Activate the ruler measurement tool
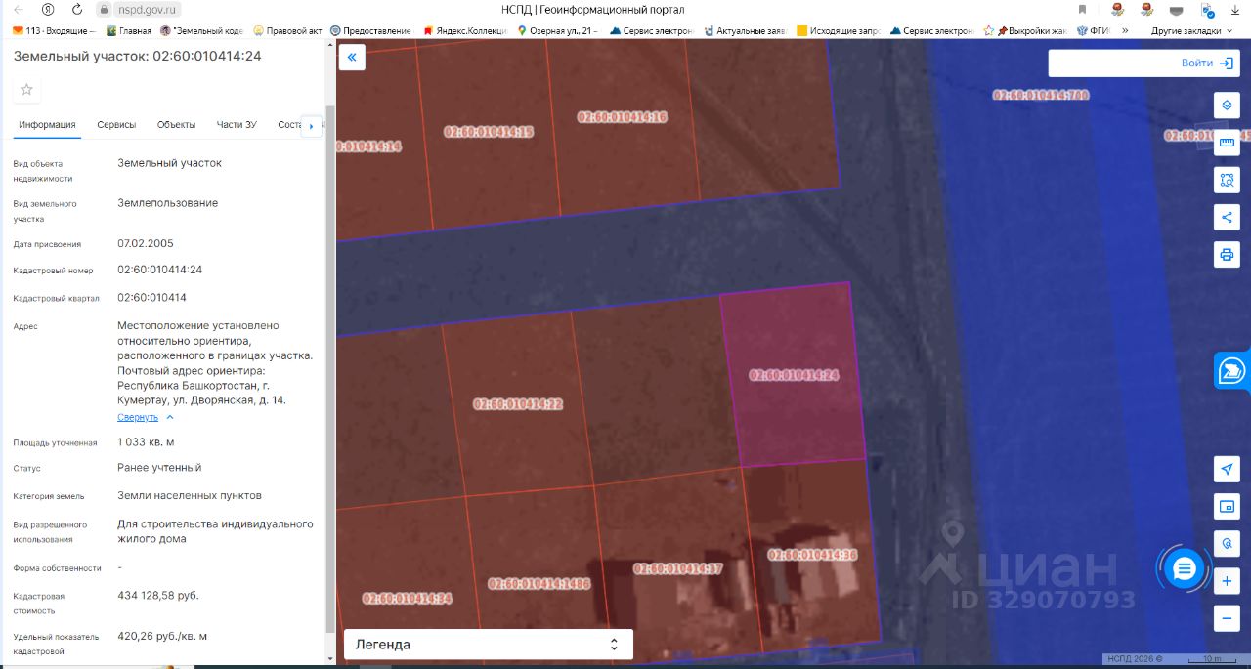Viewport: 1251px width, 669px height. (x=1227, y=143)
